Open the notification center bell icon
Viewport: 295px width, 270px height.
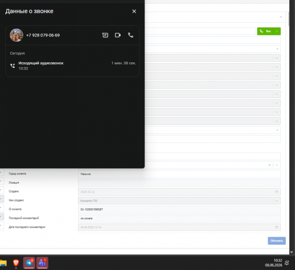[x=287, y=263]
